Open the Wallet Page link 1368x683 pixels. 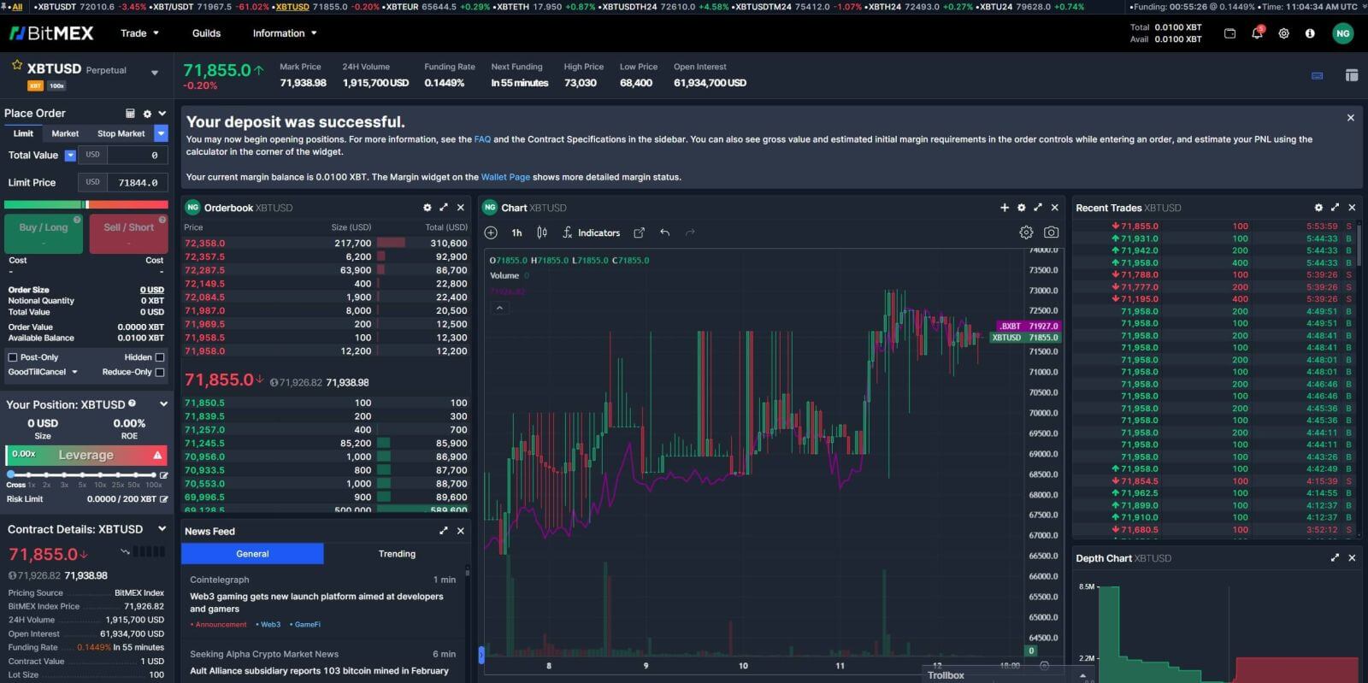coord(505,177)
